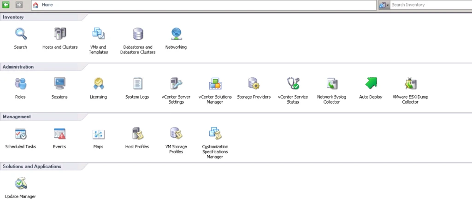Viewport: 472px width, 210px height.
Task: Click the Inventory section header
Action: tap(13, 17)
